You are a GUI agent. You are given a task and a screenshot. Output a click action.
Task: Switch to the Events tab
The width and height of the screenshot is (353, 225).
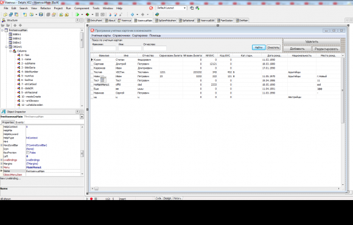tap(19, 122)
